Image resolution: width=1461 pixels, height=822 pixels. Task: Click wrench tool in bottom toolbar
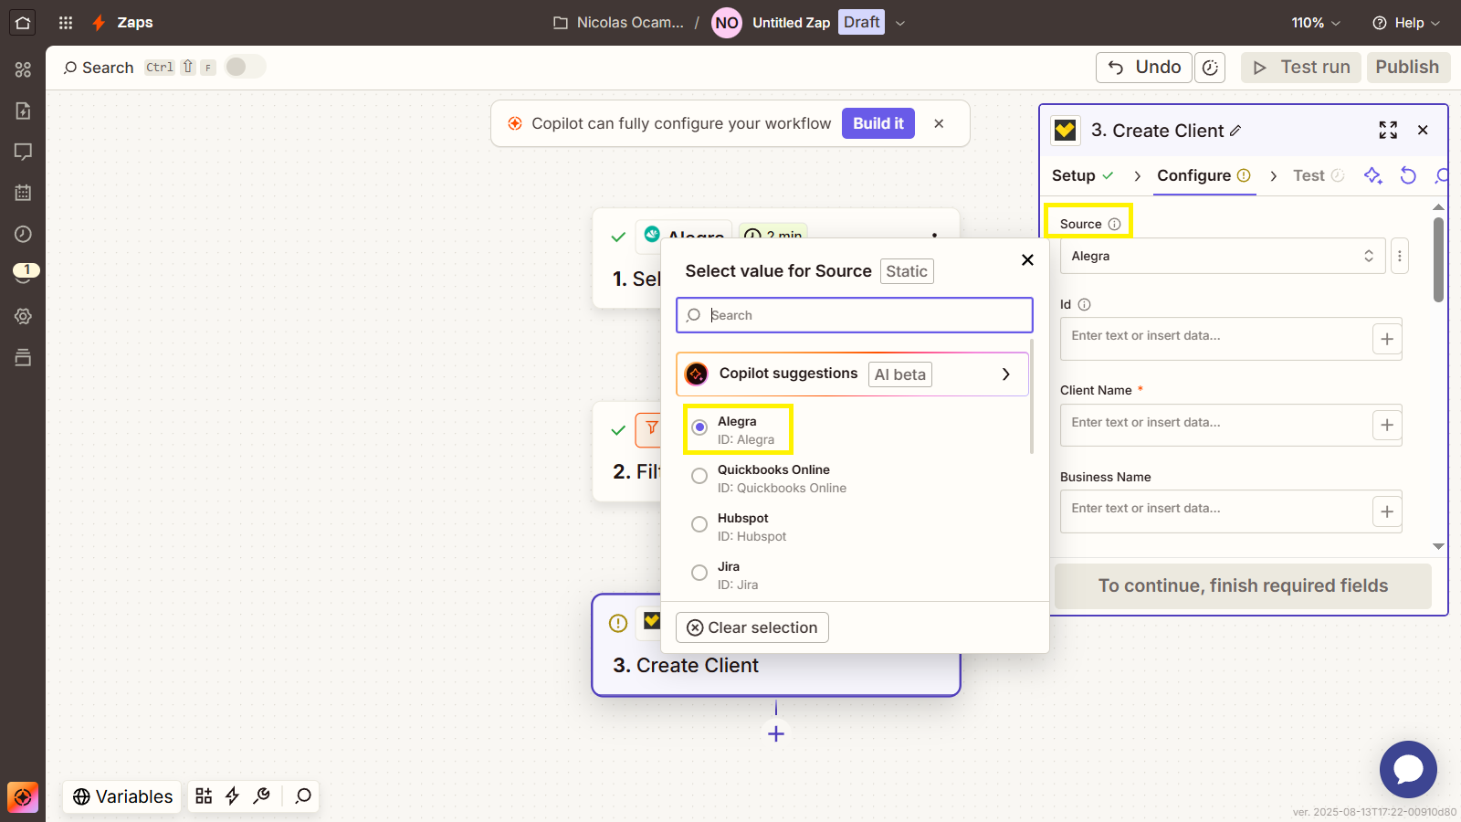262,796
